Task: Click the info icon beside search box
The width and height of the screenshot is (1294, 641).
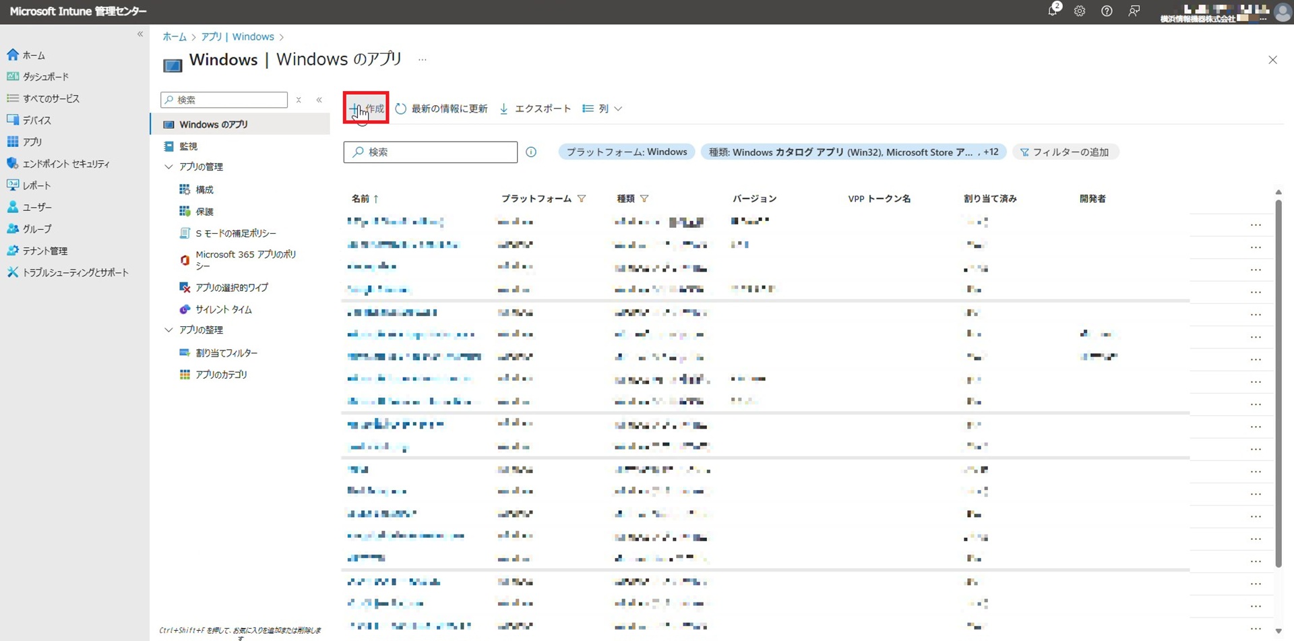Action: pyautogui.click(x=531, y=152)
